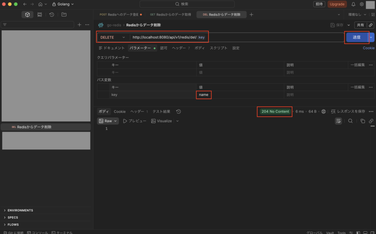This screenshot has width=376, height=234.
Task: Click the response history clock icon
Action: click(x=178, y=112)
